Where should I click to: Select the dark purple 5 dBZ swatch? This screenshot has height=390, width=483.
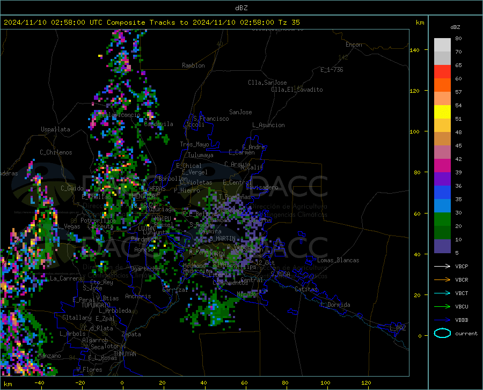coord(442,246)
